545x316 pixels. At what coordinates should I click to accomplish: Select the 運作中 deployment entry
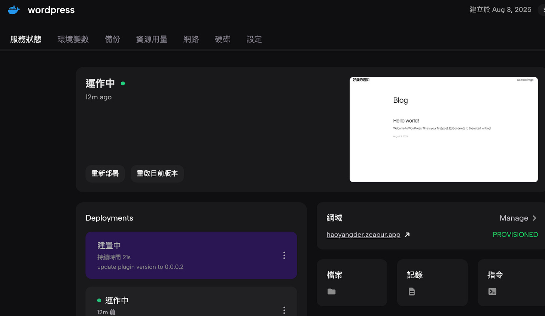[x=191, y=301]
